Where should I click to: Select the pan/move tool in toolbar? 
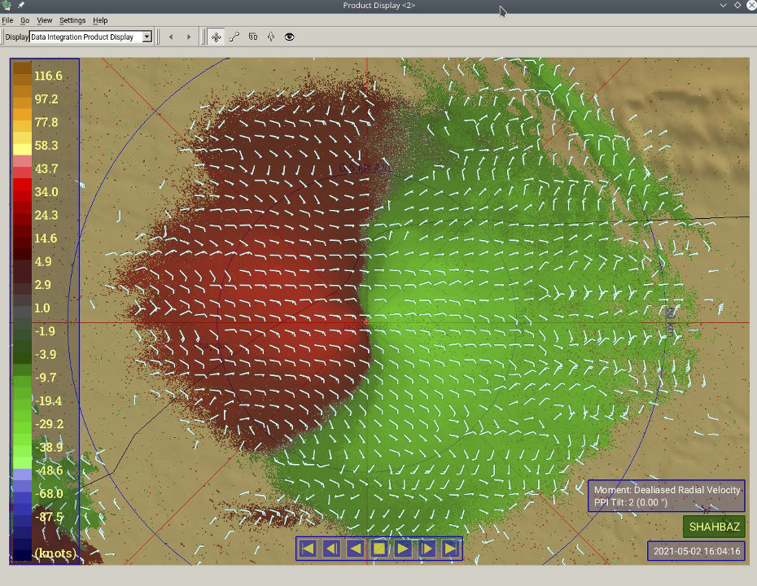[216, 37]
